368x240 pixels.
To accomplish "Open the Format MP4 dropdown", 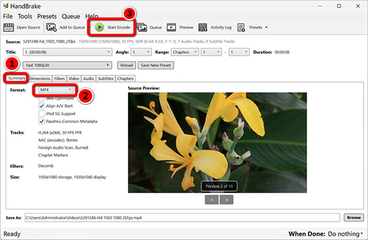I will click(55, 90).
